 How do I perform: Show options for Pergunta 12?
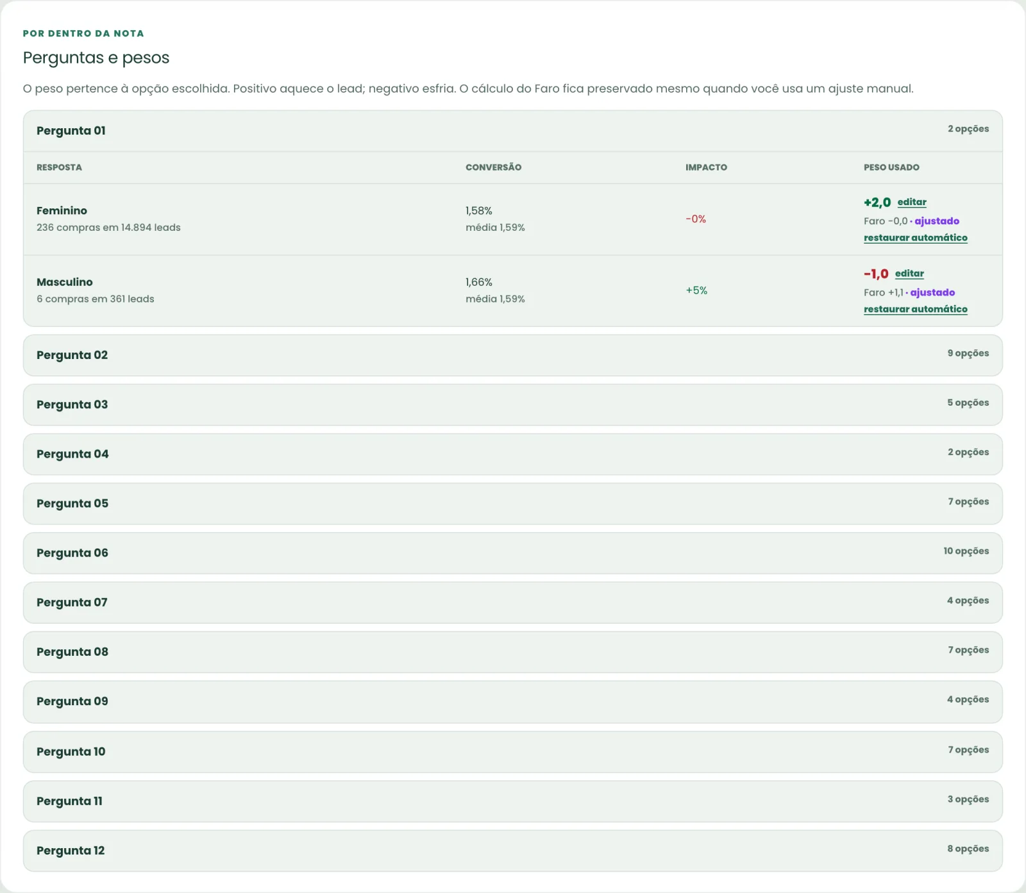512,851
